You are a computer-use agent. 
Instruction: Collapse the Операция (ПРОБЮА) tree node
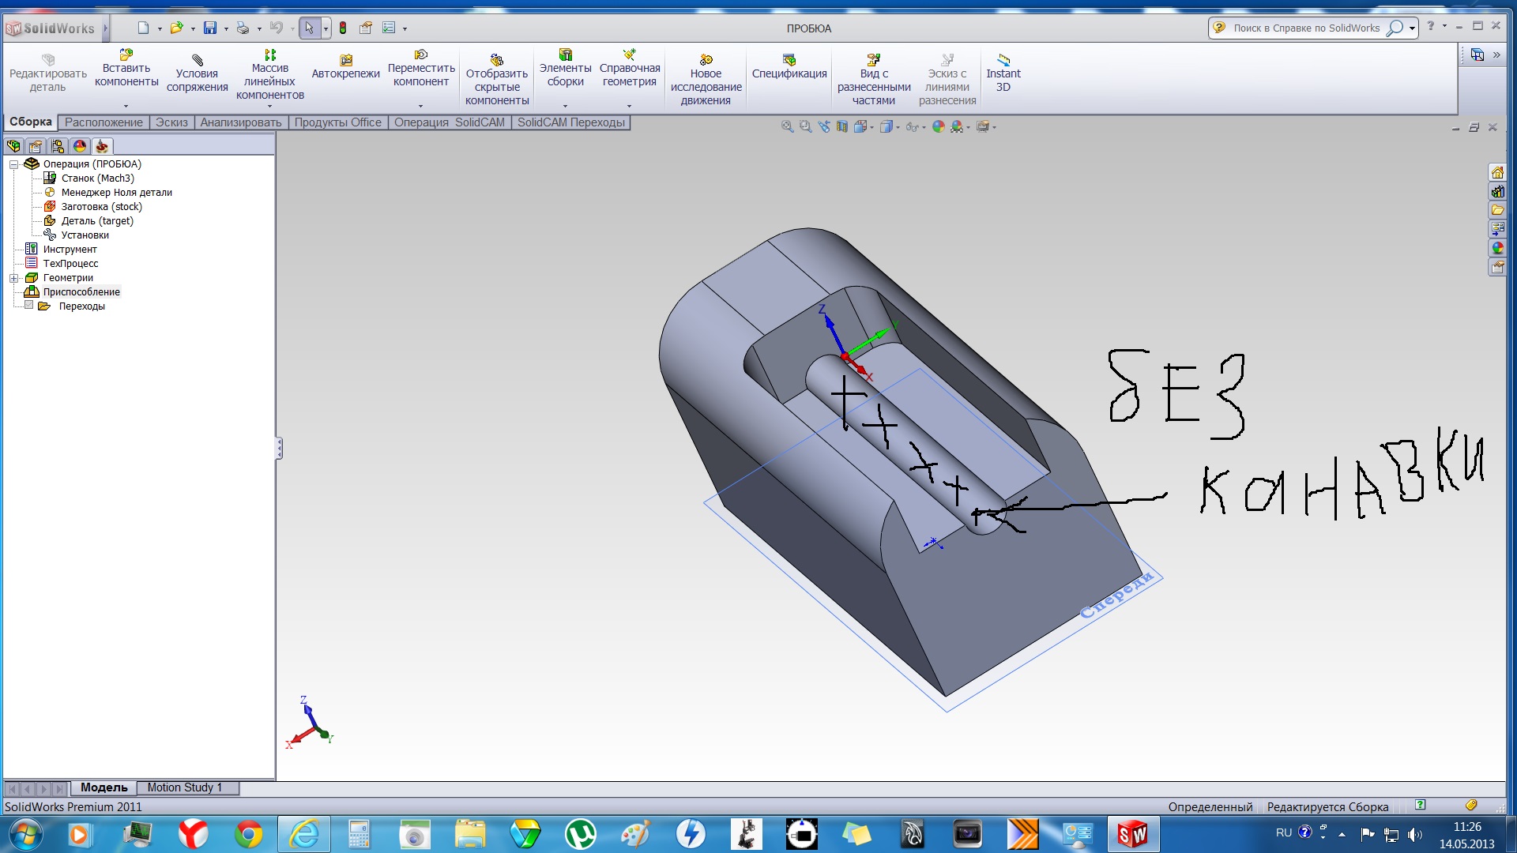(13, 164)
